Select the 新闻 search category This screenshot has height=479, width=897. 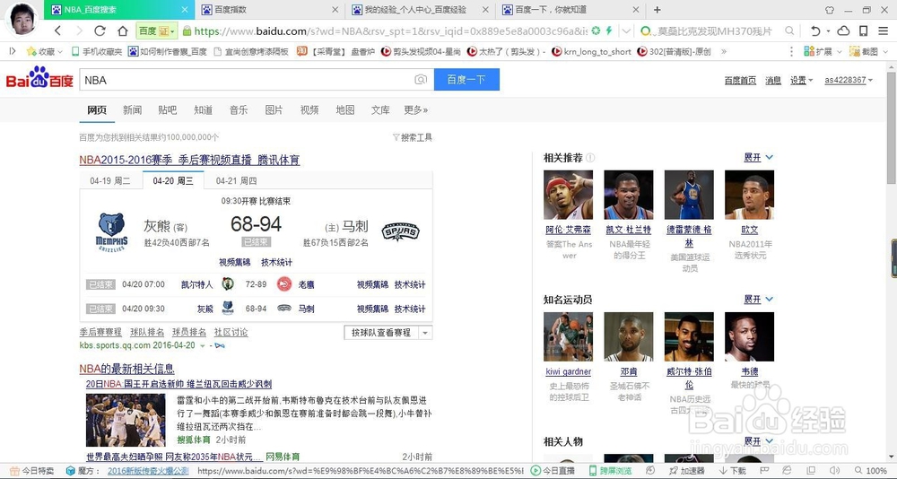pos(132,109)
